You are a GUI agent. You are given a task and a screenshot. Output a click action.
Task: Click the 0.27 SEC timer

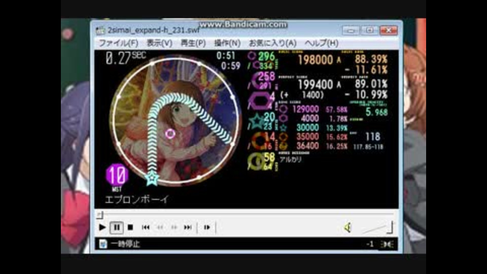[x=125, y=58]
